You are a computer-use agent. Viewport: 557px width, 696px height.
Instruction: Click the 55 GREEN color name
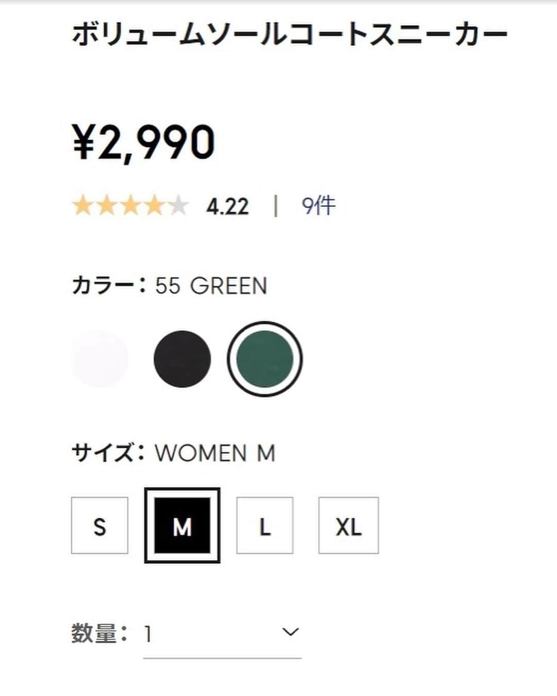pyautogui.click(x=211, y=286)
